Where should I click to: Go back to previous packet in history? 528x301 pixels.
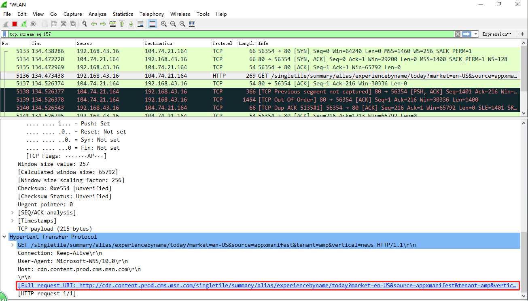94,24
